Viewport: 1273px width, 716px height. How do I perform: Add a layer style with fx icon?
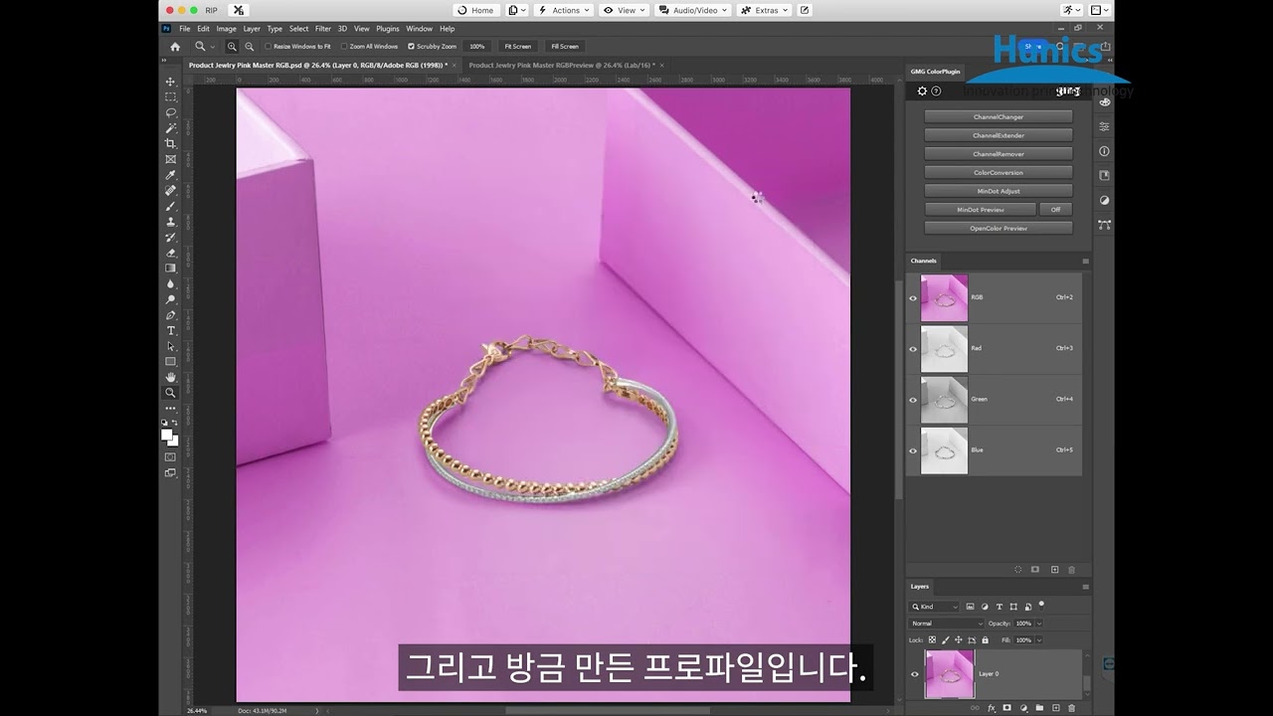click(991, 708)
